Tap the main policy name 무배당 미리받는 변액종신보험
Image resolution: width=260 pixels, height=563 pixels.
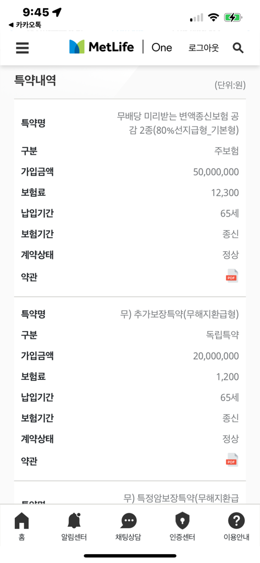[178, 123]
